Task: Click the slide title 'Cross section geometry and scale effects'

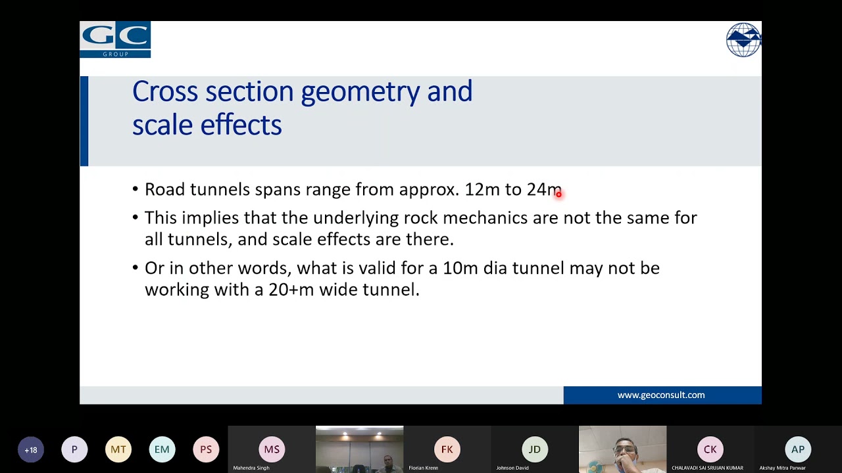Action: pyautogui.click(x=302, y=108)
